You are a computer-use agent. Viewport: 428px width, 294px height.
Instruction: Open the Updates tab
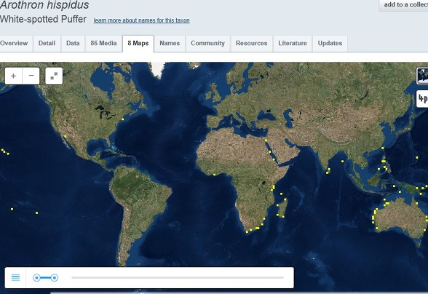click(x=330, y=44)
